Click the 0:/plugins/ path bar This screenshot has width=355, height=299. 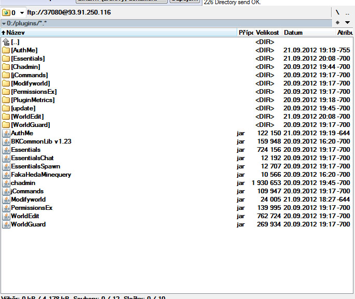coord(156,23)
